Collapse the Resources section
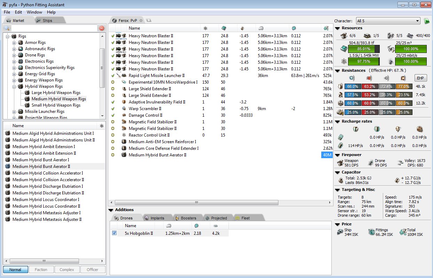 [x=337, y=28]
